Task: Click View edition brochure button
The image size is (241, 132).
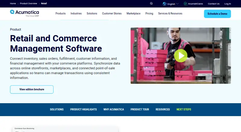Action: tap(32, 89)
